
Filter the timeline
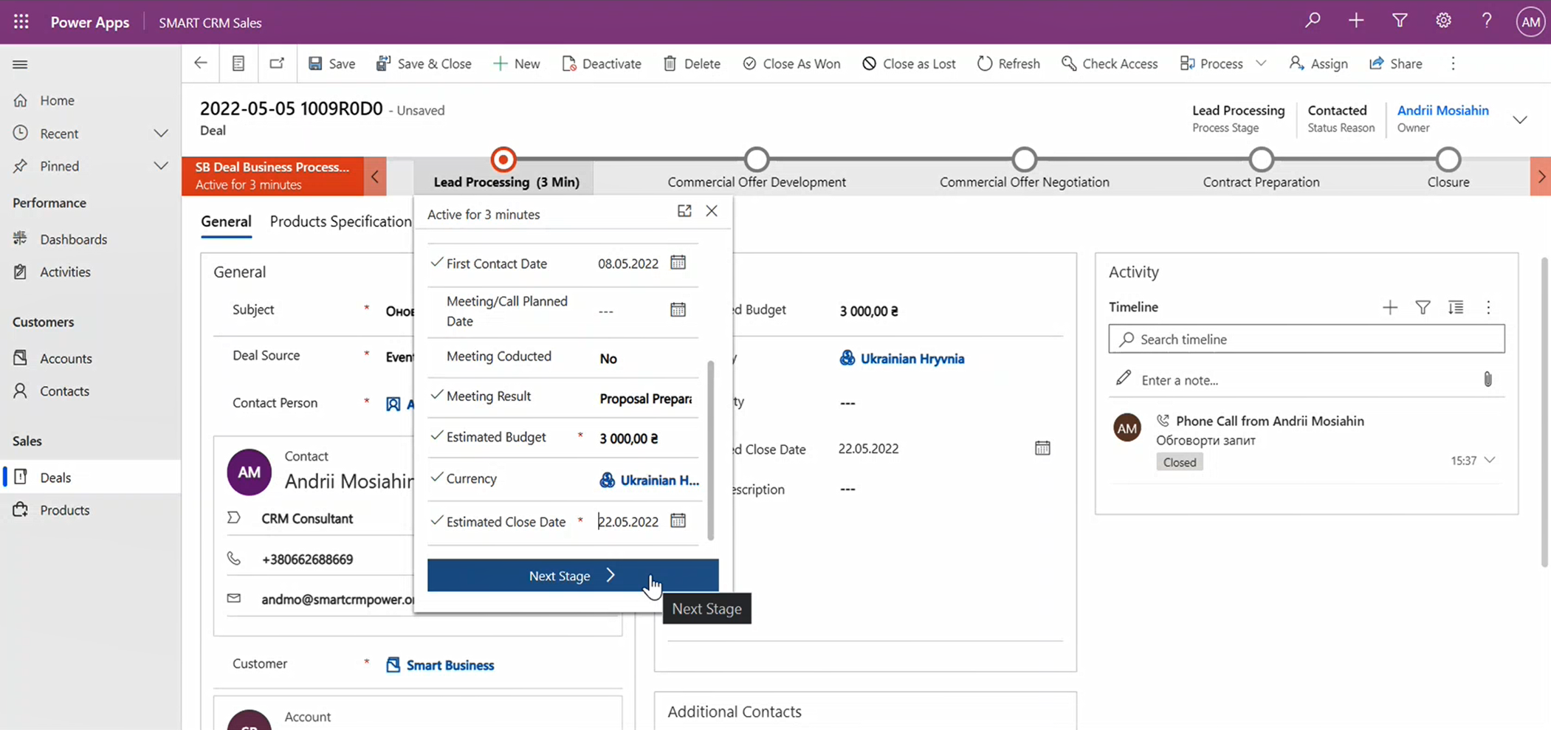1423,308
